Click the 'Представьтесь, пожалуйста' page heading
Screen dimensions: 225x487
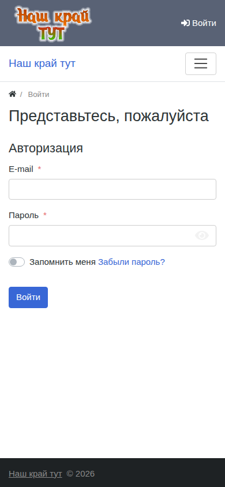pyautogui.click(x=108, y=117)
